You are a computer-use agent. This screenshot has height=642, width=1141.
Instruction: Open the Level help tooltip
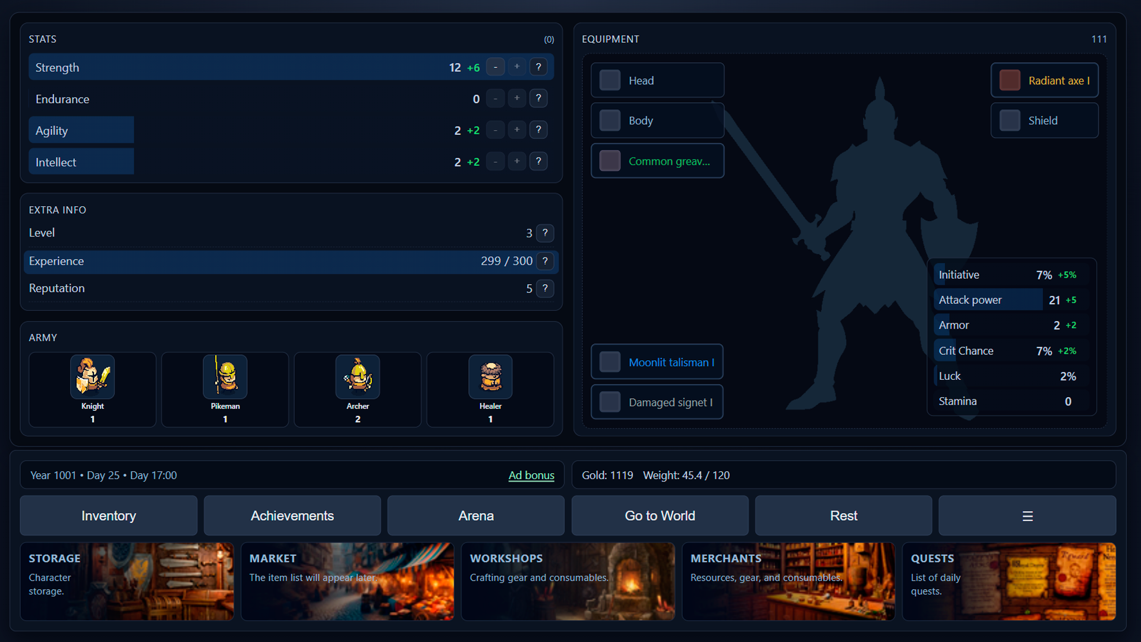[x=546, y=233]
